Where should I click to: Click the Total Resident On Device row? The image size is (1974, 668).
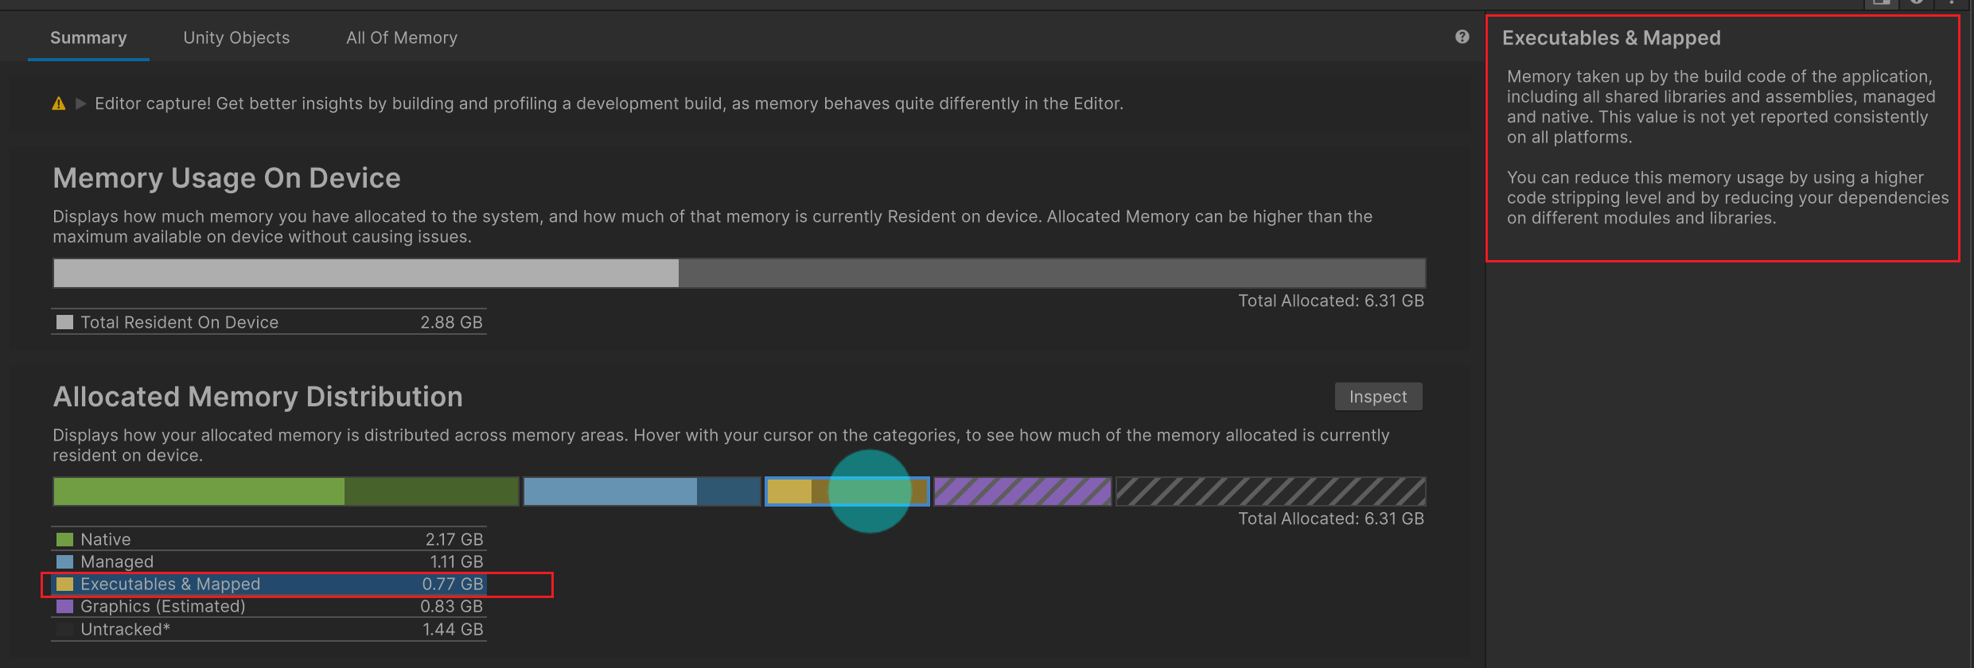point(269,322)
